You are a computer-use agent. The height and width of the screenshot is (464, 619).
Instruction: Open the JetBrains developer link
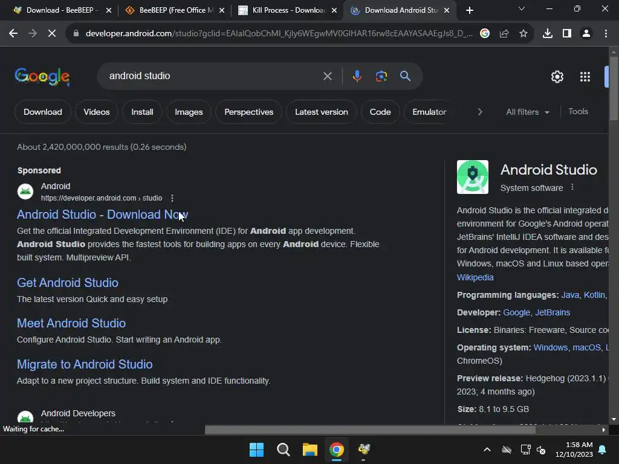click(553, 312)
